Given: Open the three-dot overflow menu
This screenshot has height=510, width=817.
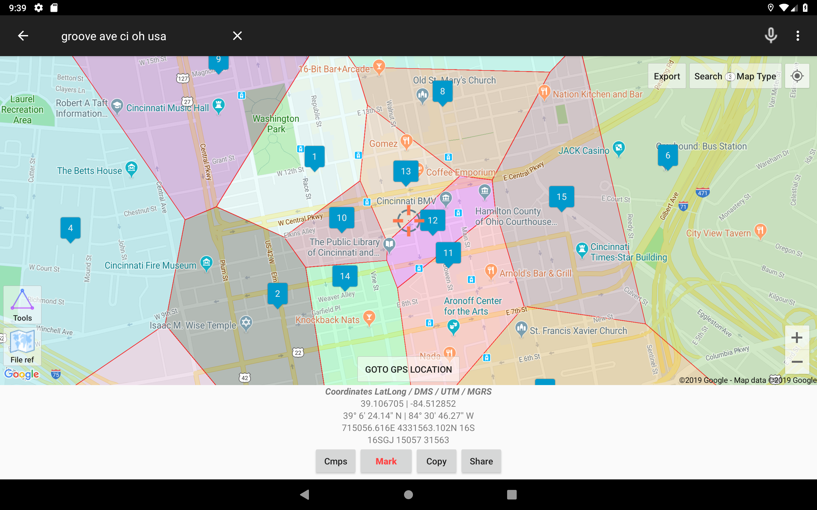Looking at the screenshot, I should [798, 36].
